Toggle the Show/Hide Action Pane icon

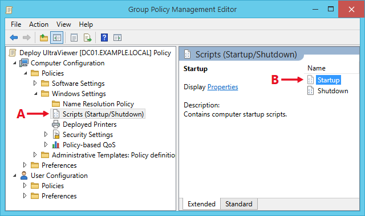tap(117, 38)
